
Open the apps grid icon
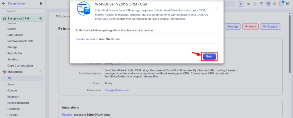click(x=288, y=4)
